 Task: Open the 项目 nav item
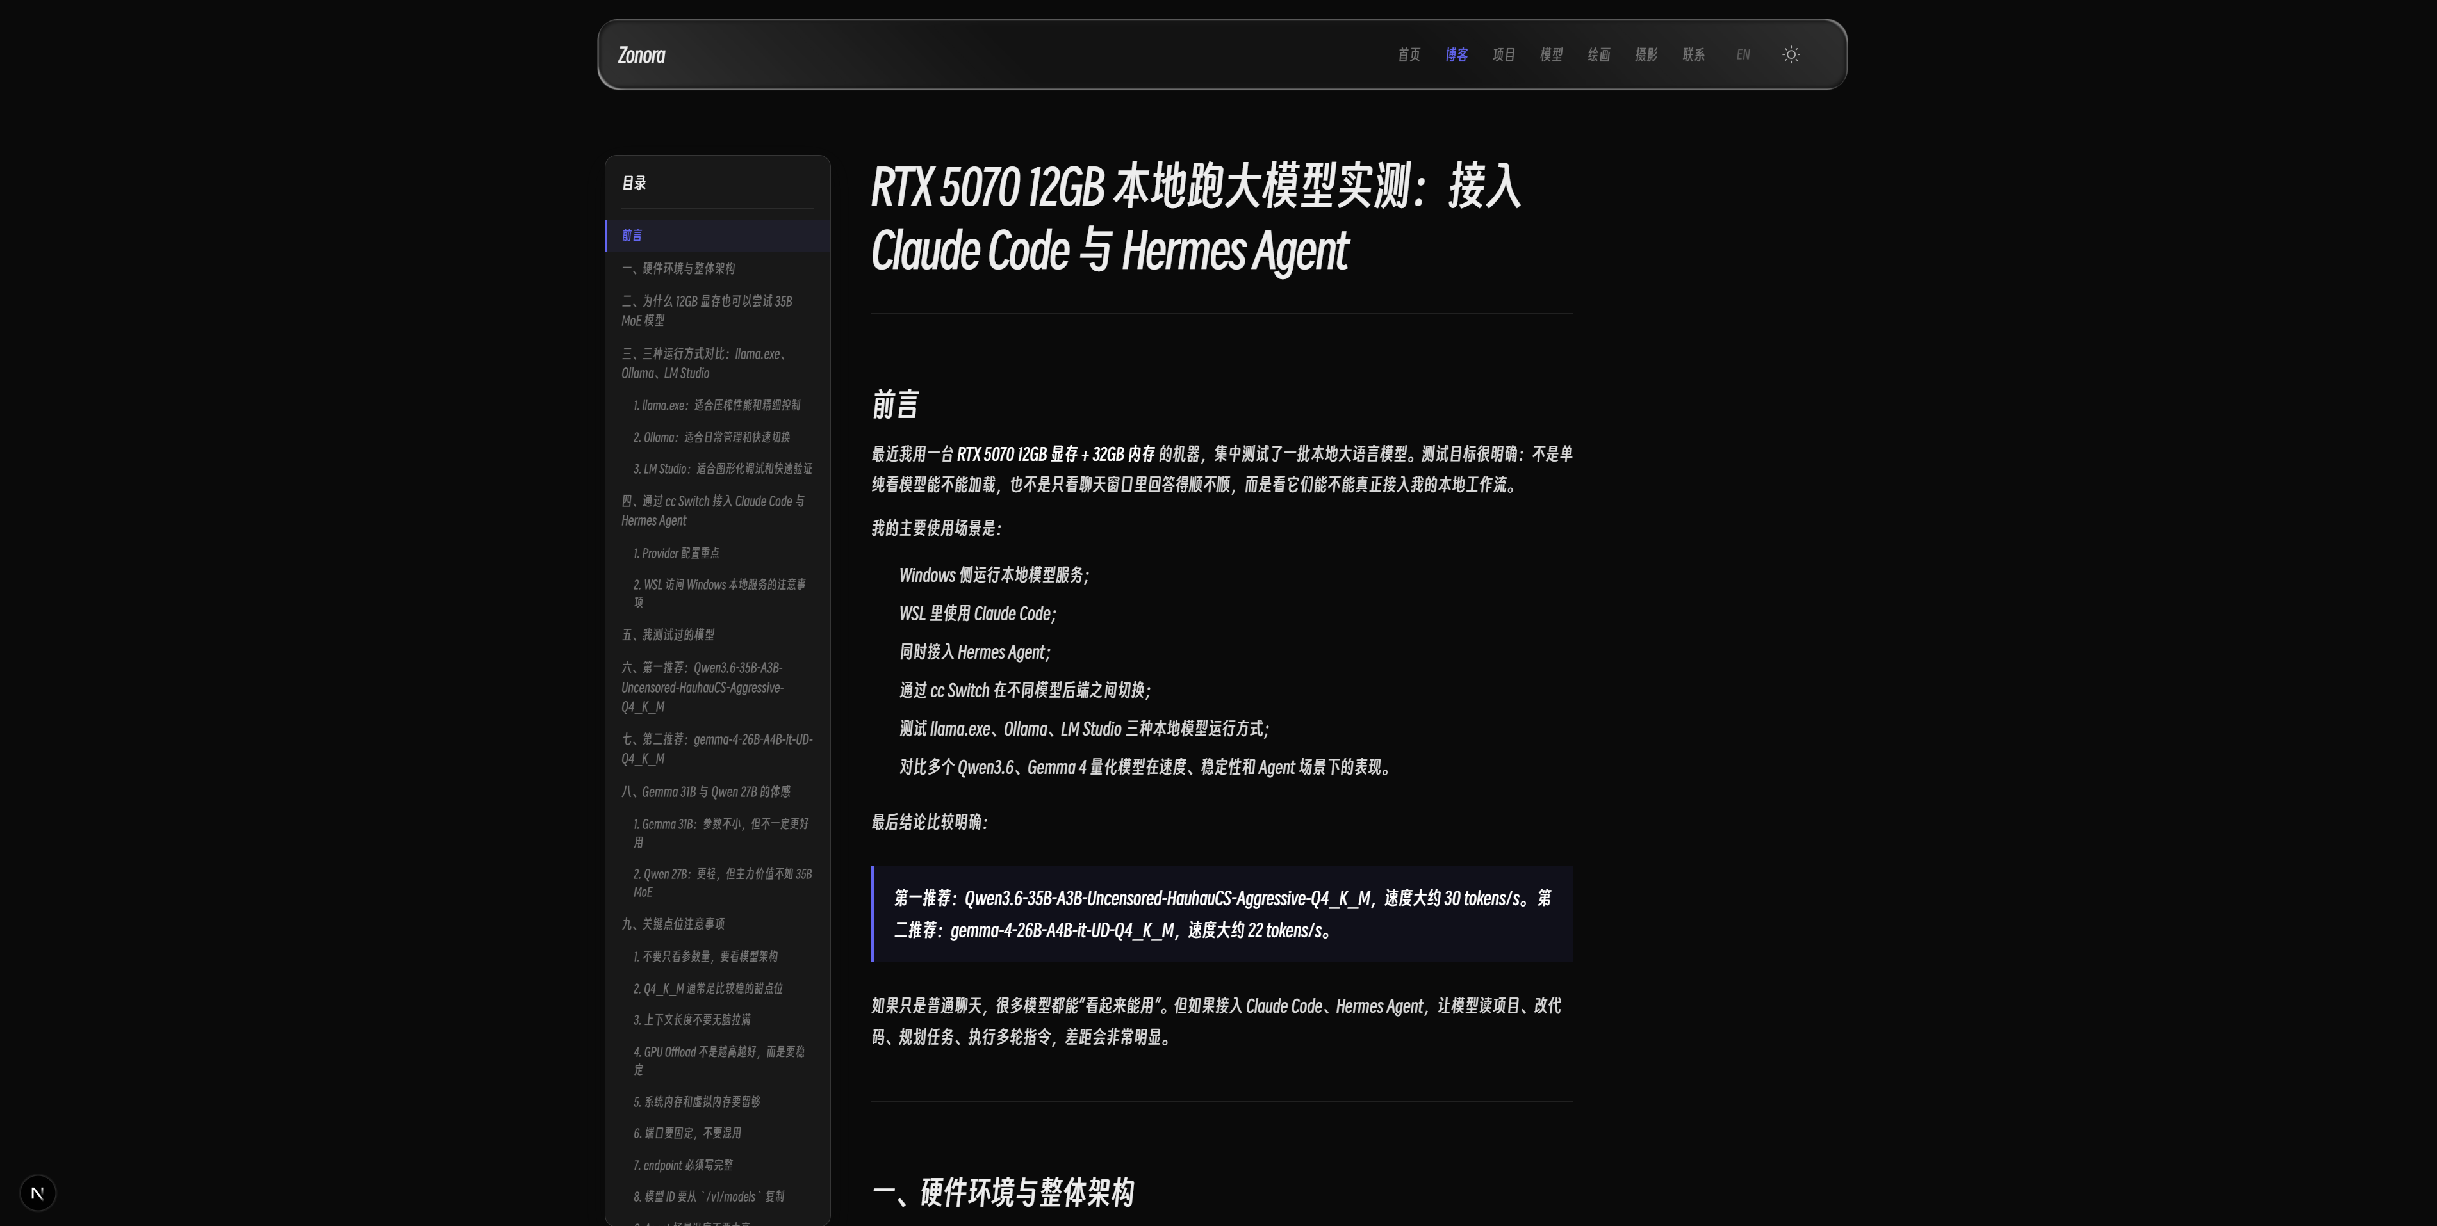tap(1503, 55)
